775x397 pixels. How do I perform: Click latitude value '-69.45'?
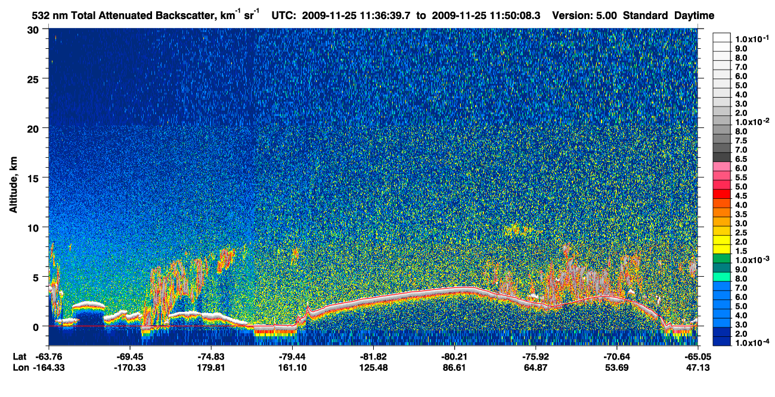(x=130, y=357)
